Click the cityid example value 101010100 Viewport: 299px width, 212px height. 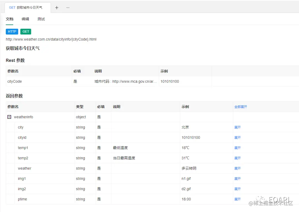coord(191,138)
